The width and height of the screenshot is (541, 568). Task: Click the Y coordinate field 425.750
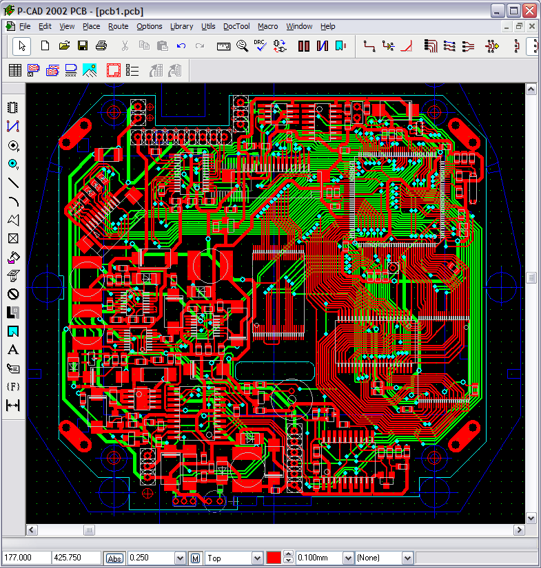pyautogui.click(x=76, y=558)
